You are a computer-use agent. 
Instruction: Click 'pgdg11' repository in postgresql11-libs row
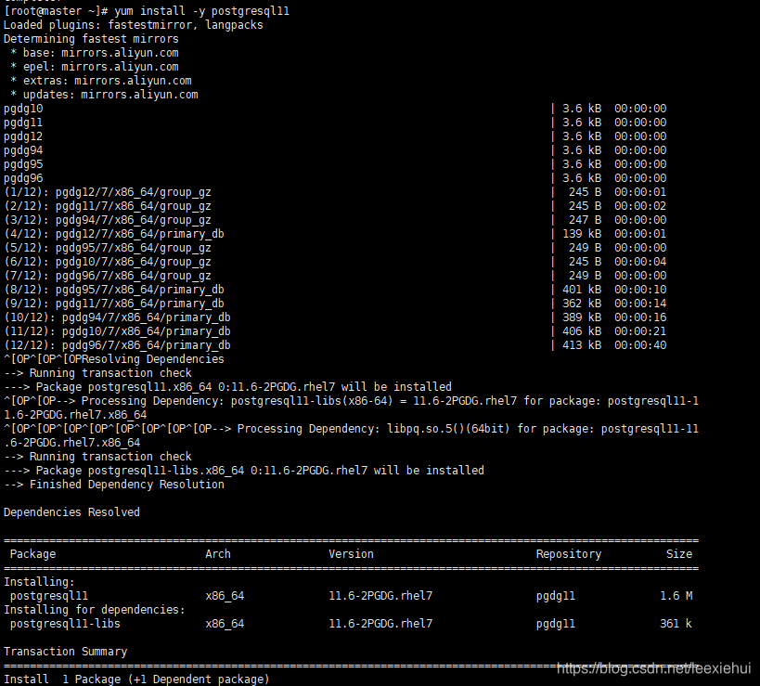(556, 624)
